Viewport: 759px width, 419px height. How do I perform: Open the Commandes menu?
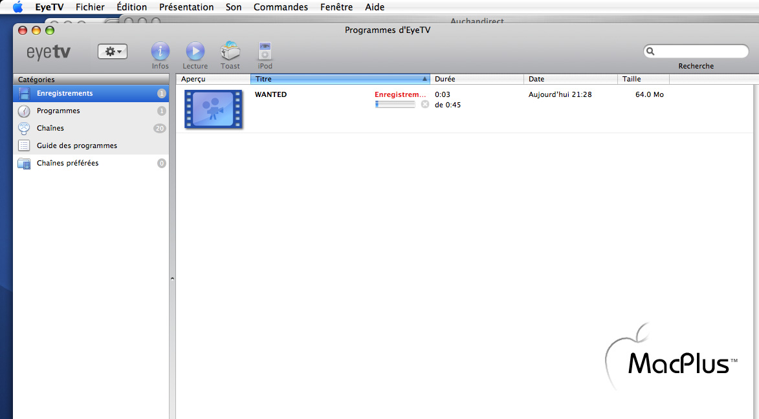[x=281, y=6]
